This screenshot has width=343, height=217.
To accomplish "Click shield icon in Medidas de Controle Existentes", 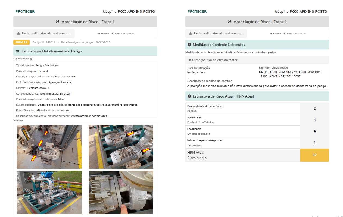I will click(189, 45).
